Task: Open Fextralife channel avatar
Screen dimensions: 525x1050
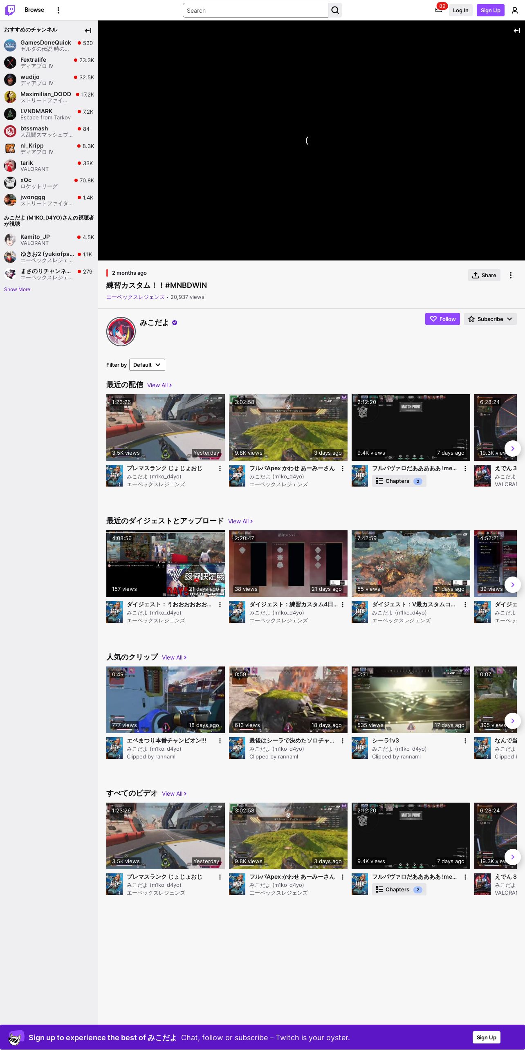Action: coord(10,63)
